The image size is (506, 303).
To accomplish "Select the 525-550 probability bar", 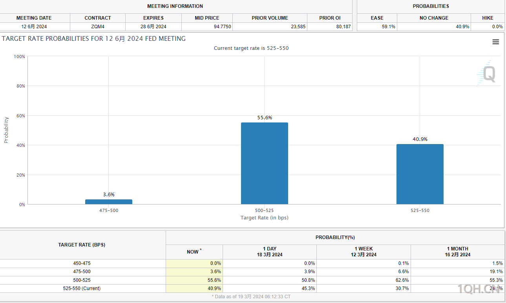I will point(420,174).
